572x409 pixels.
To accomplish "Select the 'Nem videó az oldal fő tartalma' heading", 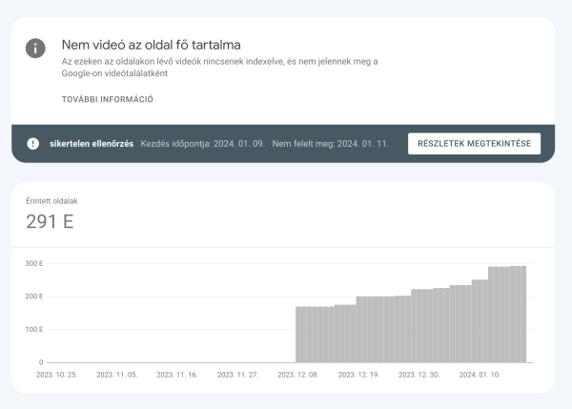I will (151, 45).
